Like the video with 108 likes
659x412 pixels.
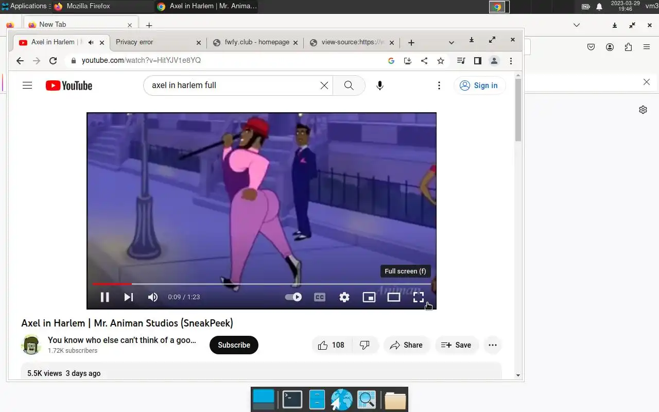tap(332, 345)
